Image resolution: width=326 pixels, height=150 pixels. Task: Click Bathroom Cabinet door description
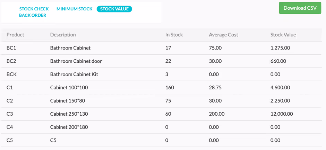click(76, 61)
